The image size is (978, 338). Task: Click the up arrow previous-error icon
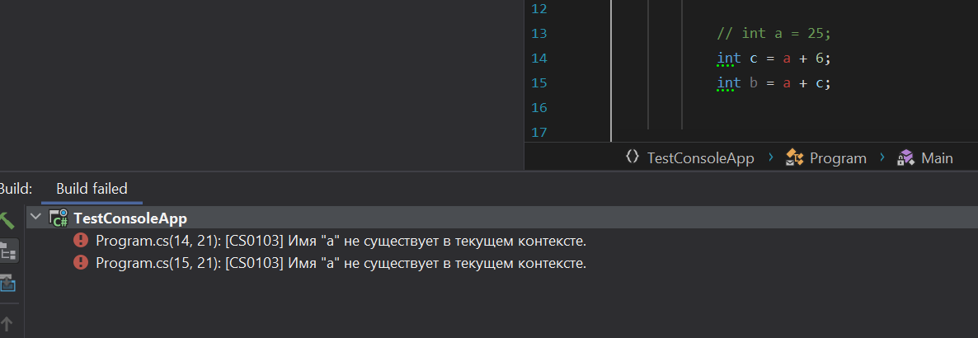tap(7, 323)
